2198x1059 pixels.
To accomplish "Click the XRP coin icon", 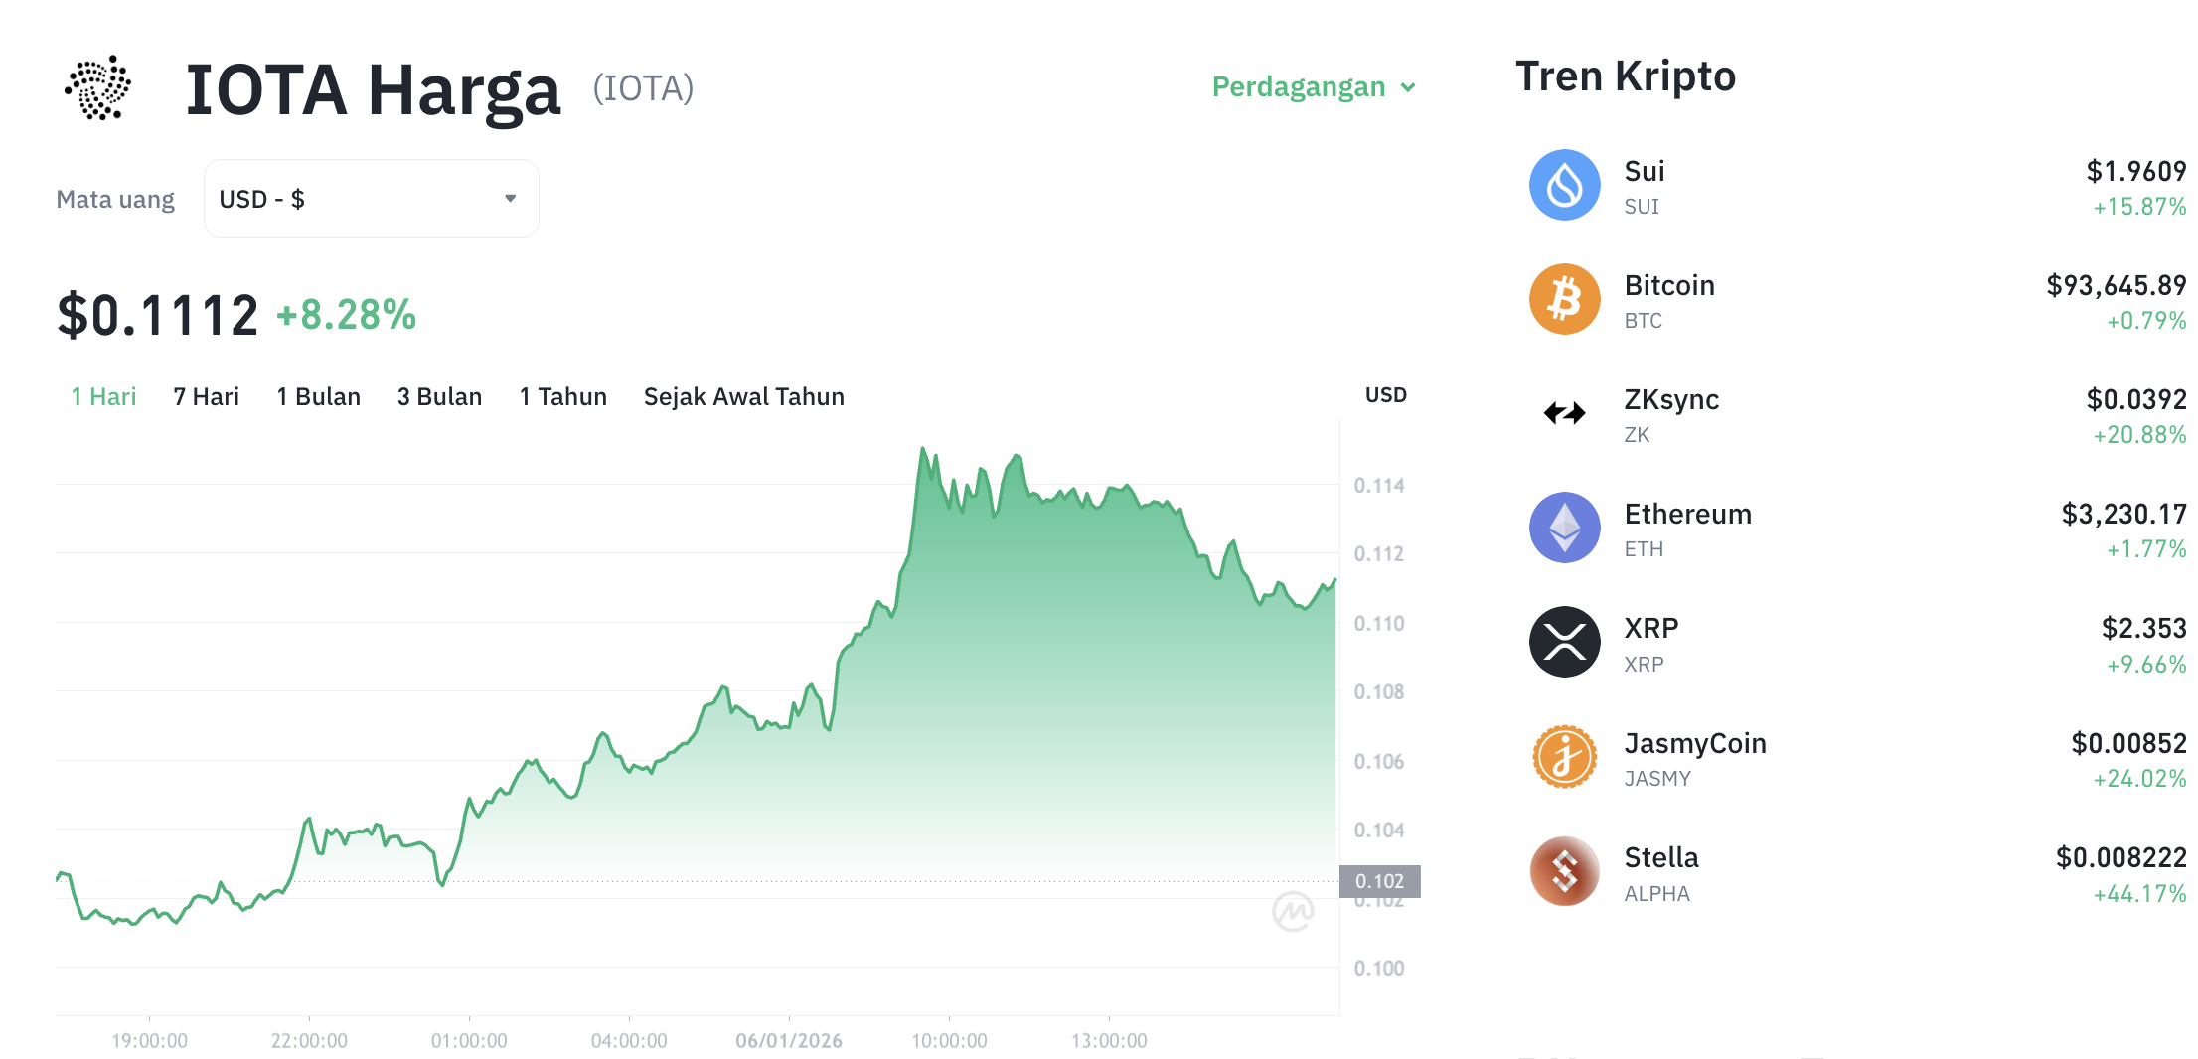I will click(1564, 642).
